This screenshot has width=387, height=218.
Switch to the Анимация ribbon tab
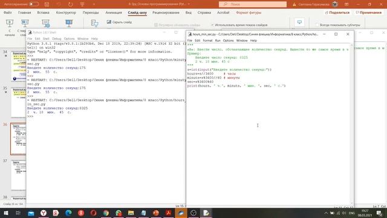(114, 13)
